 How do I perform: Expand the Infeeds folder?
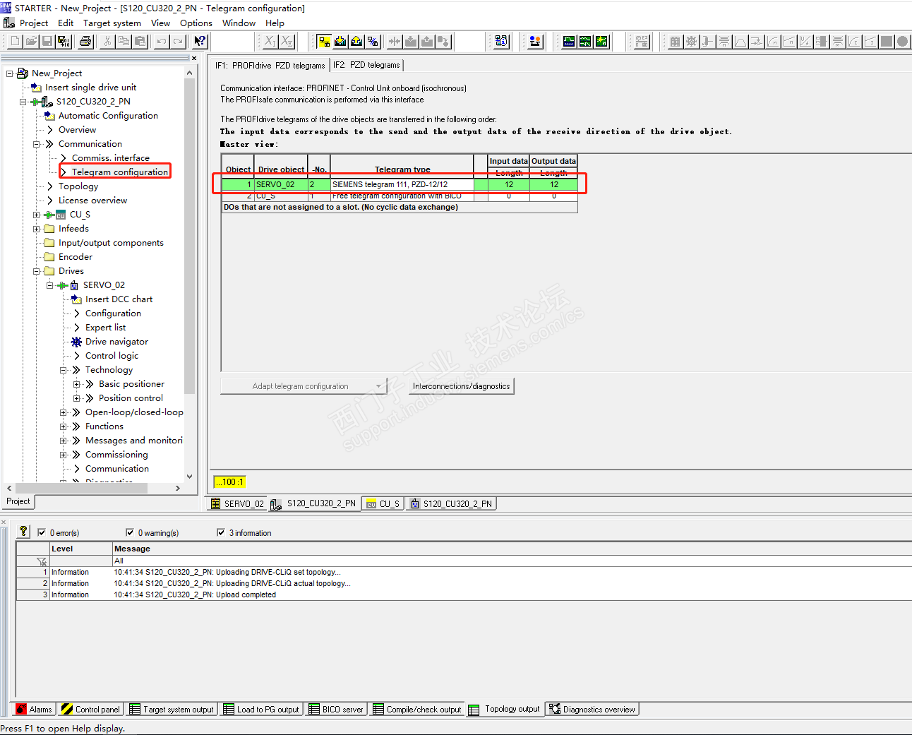coord(37,229)
